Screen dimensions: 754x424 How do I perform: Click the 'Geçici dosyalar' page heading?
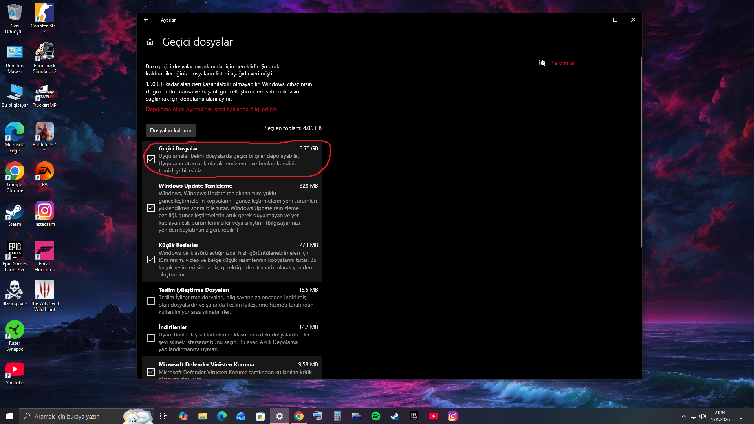198,42
